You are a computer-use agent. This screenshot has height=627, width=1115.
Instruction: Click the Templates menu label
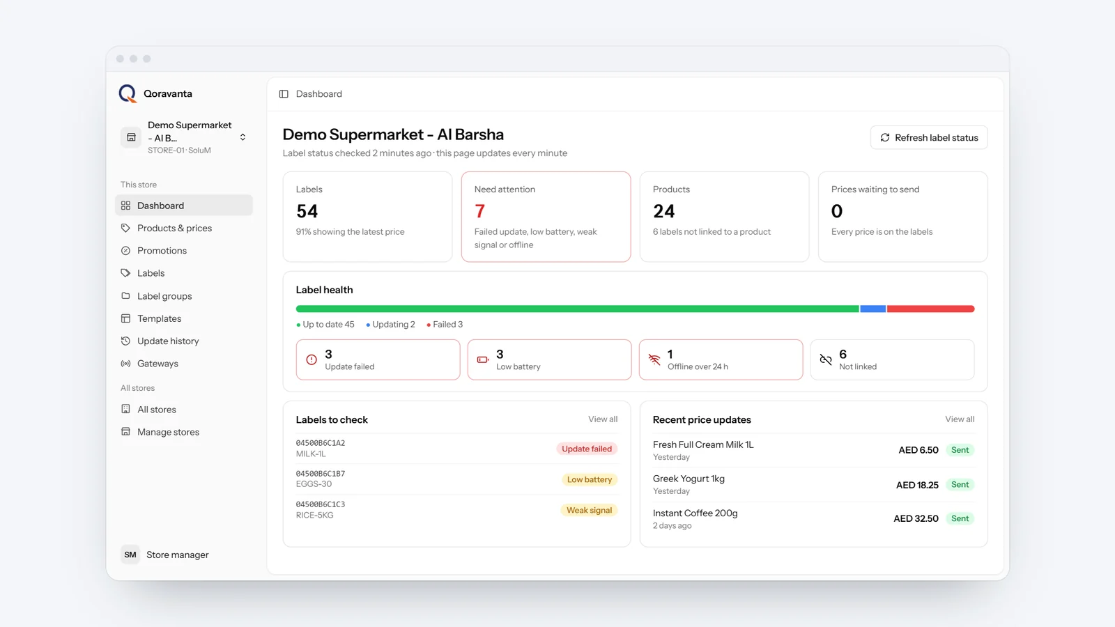160,318
